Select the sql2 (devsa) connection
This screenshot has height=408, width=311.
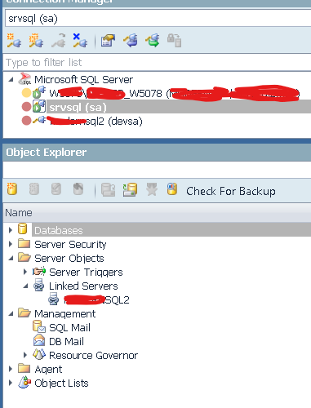[96, 121]
